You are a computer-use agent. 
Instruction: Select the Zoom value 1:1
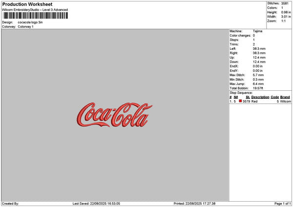[283, 21]
